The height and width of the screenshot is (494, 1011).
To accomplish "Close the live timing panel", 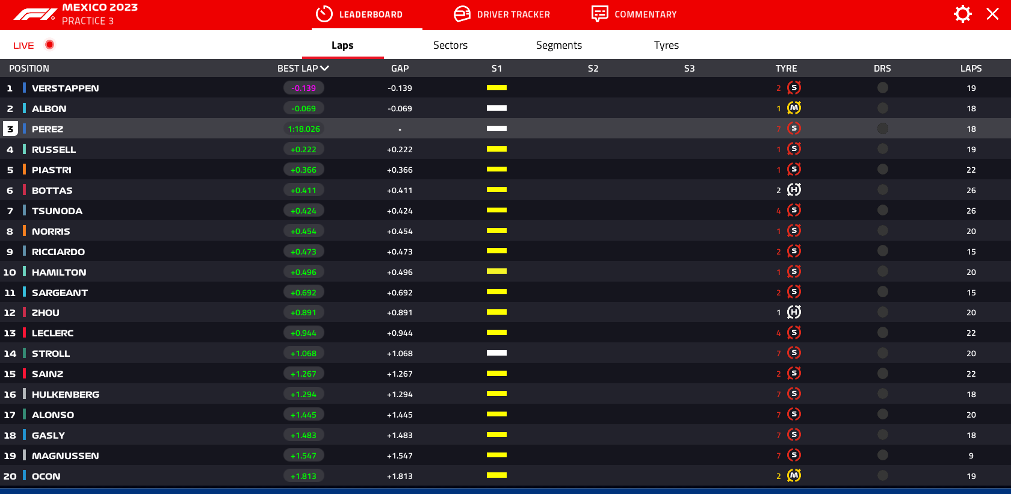I will point(993,14).
